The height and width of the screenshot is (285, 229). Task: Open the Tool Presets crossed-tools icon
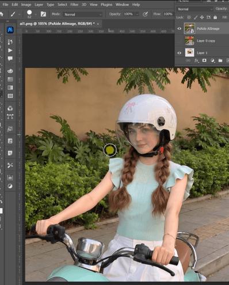click(x=10, y=165)
